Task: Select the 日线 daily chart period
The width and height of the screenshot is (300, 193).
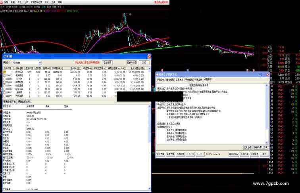Action: [43, 7]
